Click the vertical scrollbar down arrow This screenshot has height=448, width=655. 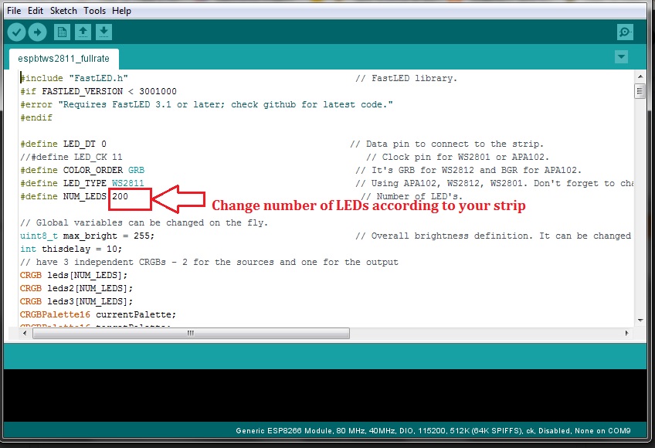pyautogui.click(x=640, y=321)
